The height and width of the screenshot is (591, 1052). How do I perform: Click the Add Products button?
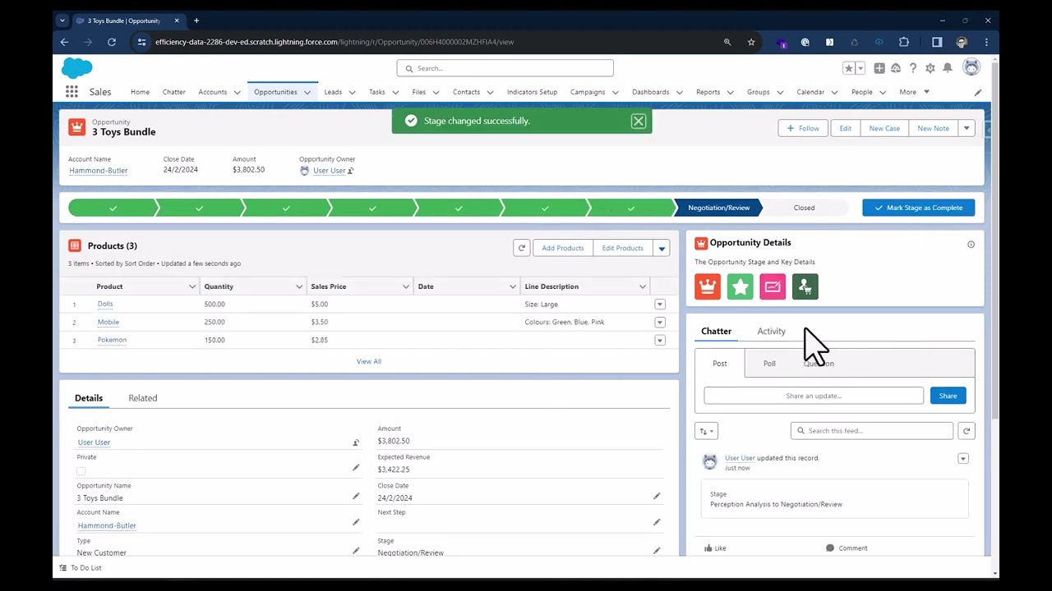563,248
